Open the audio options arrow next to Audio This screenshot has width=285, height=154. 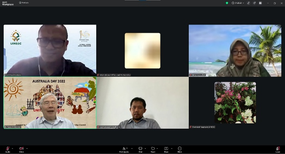tap(12, 149)
